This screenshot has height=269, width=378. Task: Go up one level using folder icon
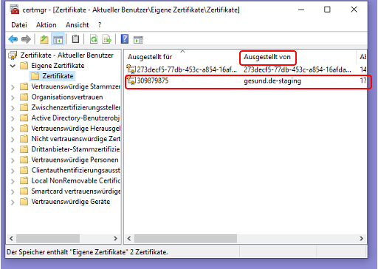point(44,39)
